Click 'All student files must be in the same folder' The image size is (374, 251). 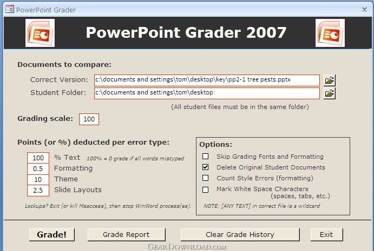pos(240,107)
